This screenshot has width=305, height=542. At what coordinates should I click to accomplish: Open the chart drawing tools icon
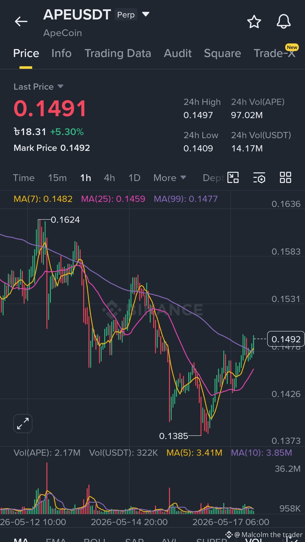click(233, 178)
